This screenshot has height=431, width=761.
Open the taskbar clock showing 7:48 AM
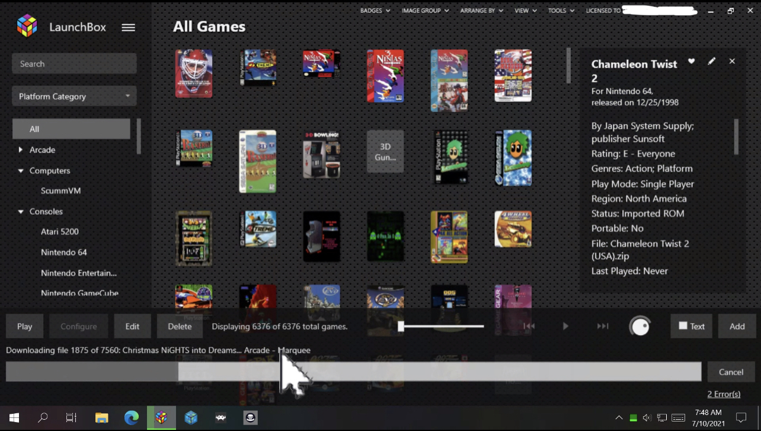point(708,418)
